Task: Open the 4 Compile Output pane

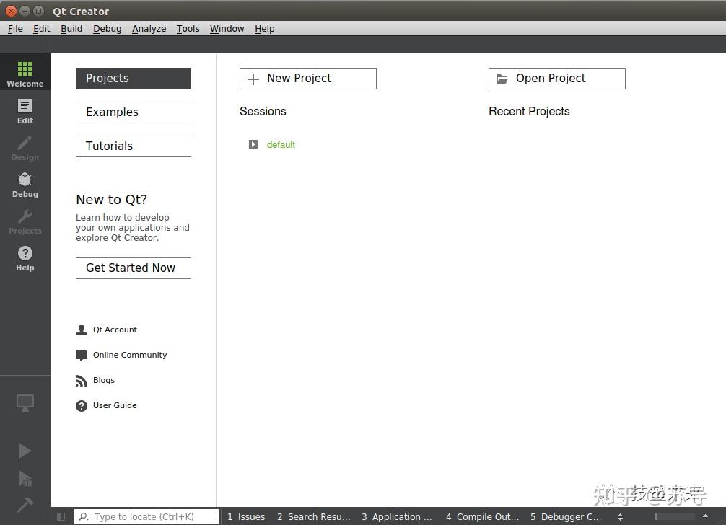Action: point(482,516)
